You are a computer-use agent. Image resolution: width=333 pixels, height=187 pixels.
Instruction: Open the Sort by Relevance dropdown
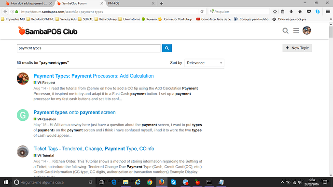pyautogui.click(x=204, y=63)
